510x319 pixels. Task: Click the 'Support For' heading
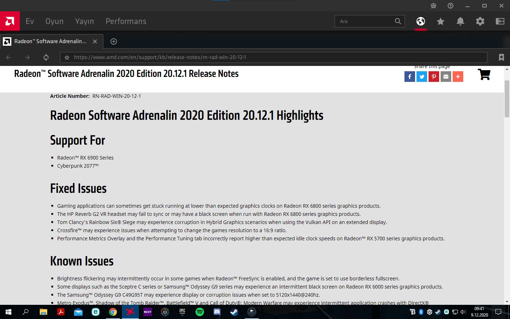pos(78,140)
